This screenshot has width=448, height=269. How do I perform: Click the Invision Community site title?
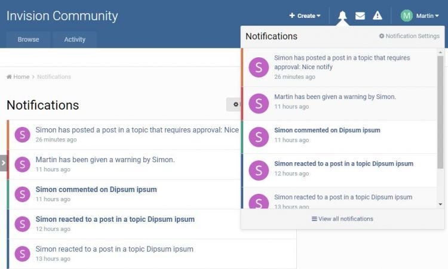62,16
